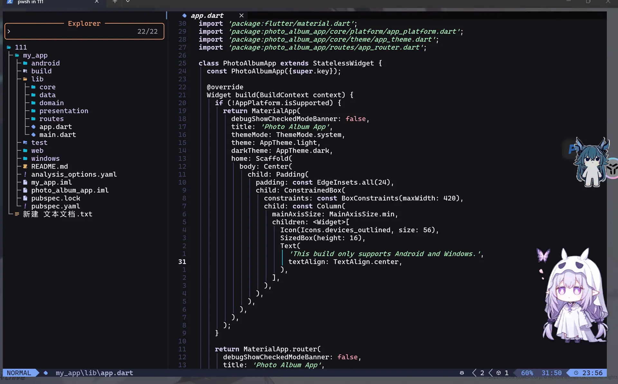
Task: Click the data folder icon
Action: (33, 95)
